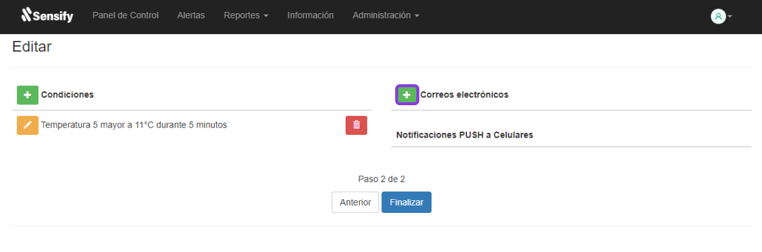Edit the Temperatura 5 condition pencil icon
Screen dimensions: 762x252
[27, 125]
